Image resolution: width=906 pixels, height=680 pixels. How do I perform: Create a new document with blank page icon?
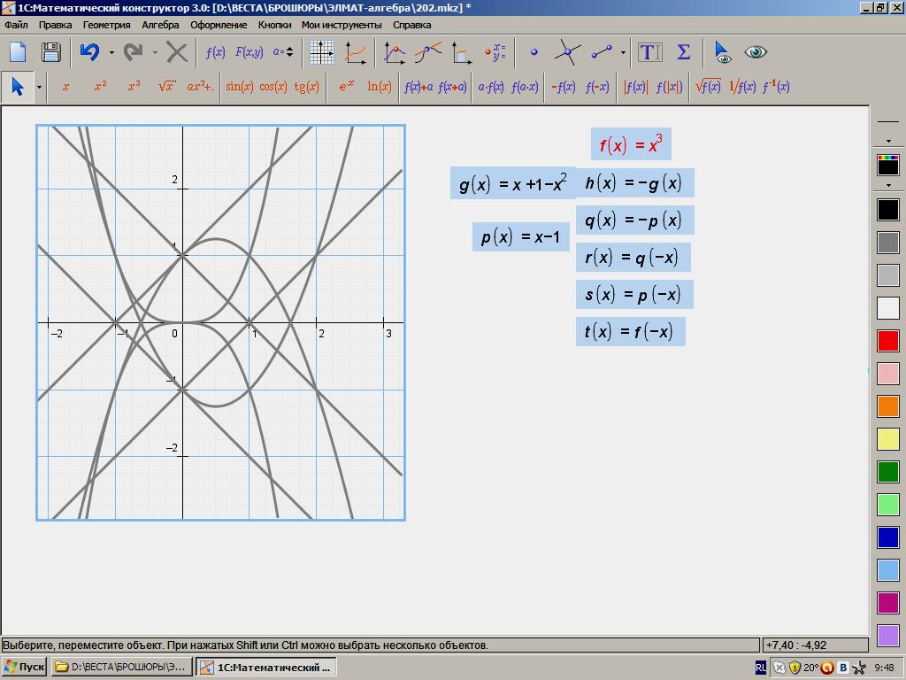(x=18, y=52)
